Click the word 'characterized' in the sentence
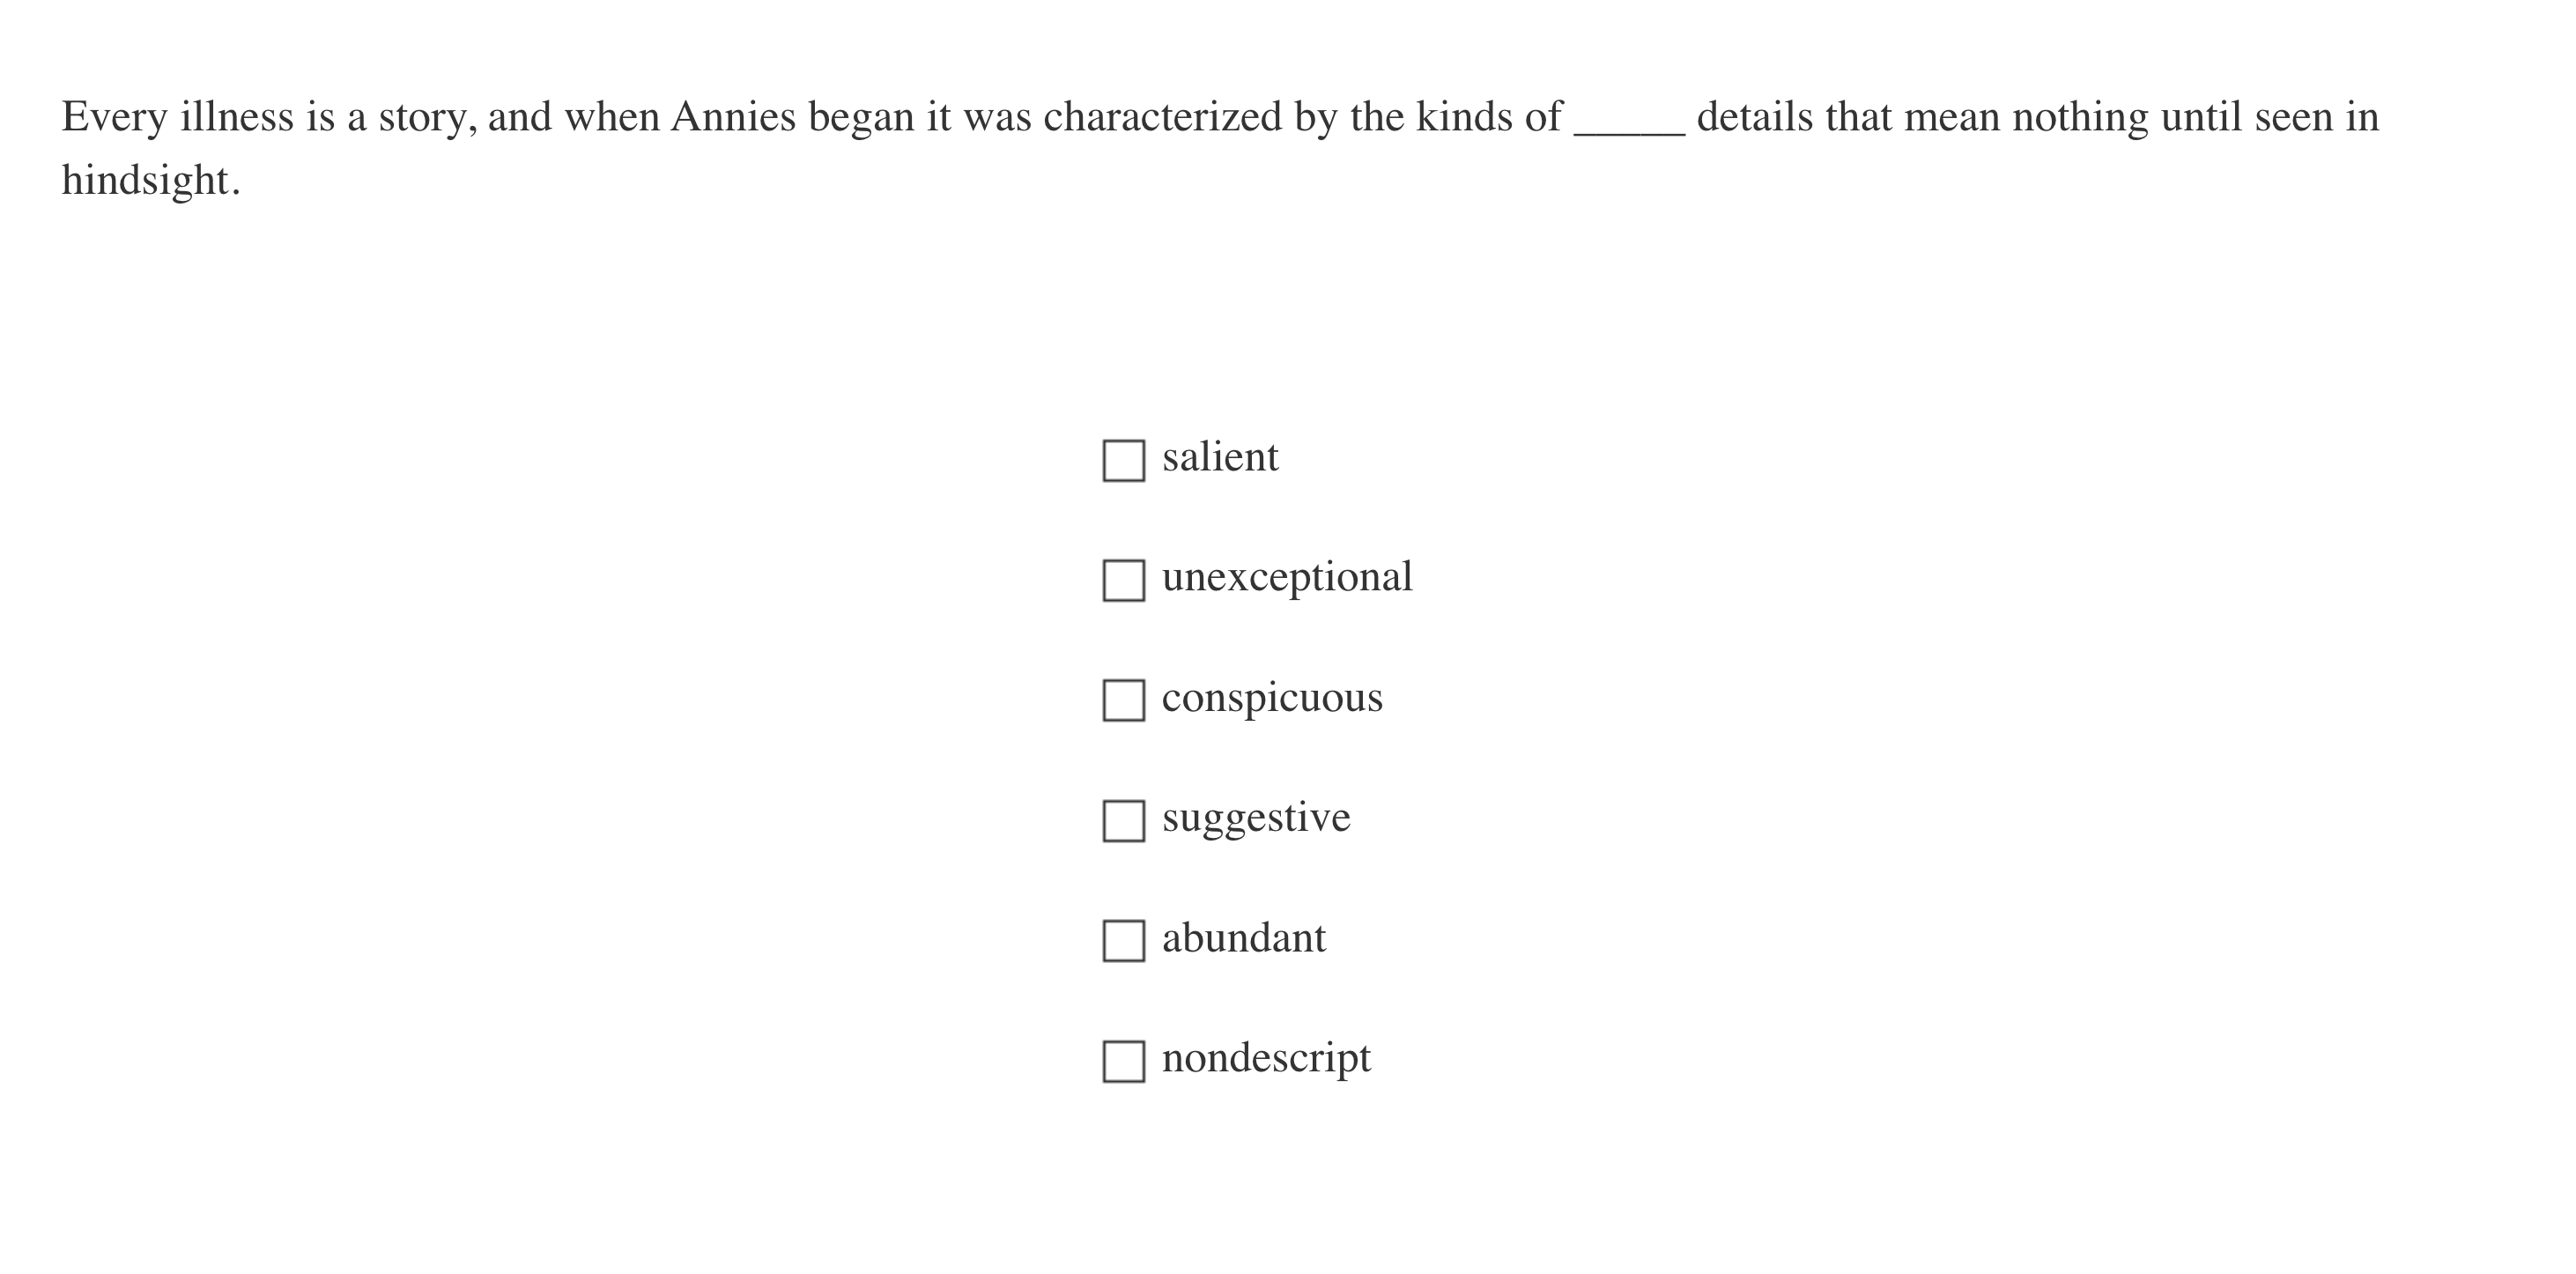The image size is (2576, 1274). (x=1162, y=118)
